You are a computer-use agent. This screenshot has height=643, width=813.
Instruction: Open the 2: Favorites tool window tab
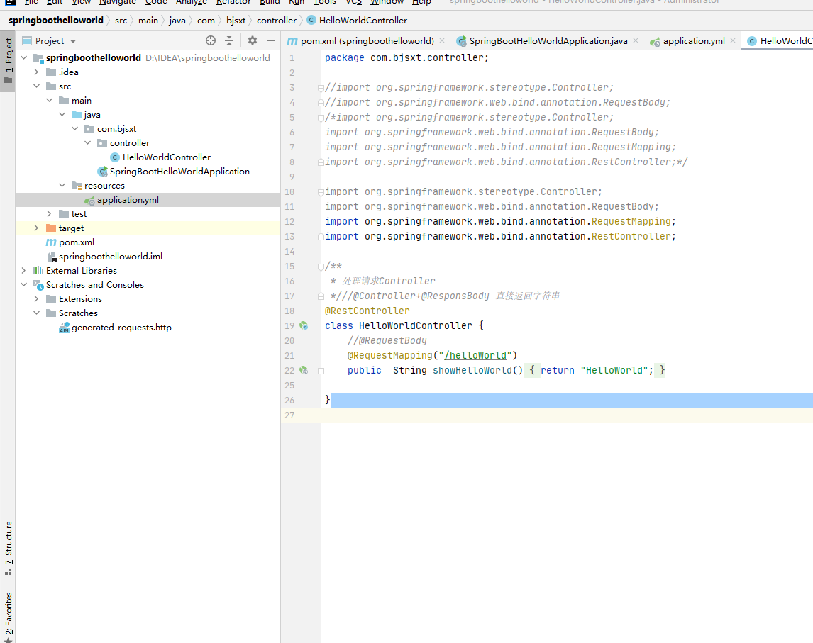[x=8, y=617]
